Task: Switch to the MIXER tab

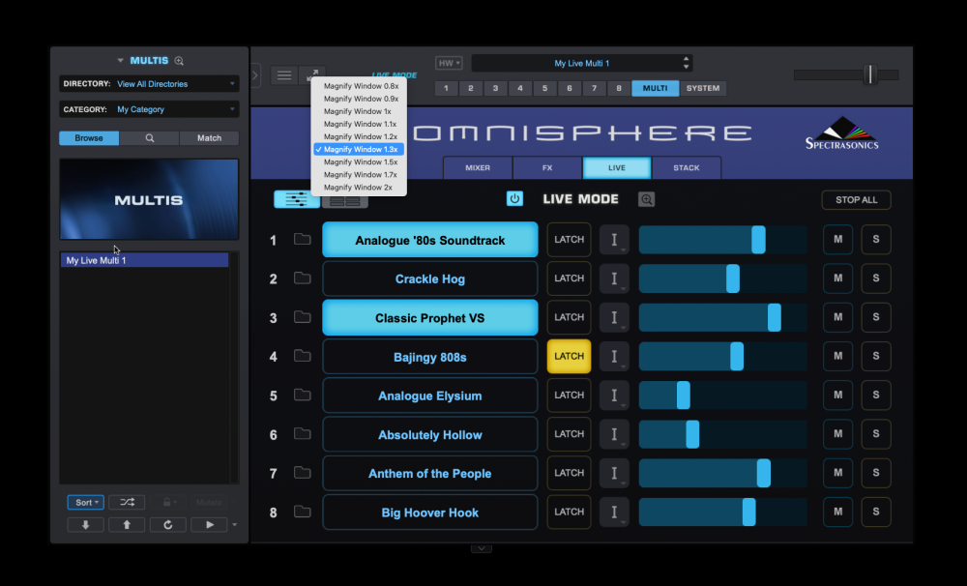Action: (x=478, y=168)
